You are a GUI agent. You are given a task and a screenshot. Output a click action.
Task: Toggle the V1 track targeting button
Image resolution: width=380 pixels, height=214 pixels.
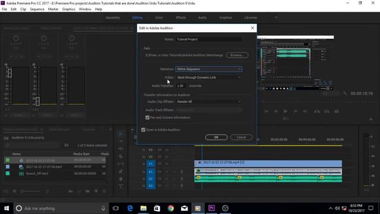[151, 164]
